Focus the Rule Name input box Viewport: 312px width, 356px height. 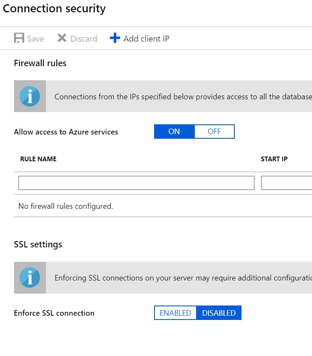point(136,183)
